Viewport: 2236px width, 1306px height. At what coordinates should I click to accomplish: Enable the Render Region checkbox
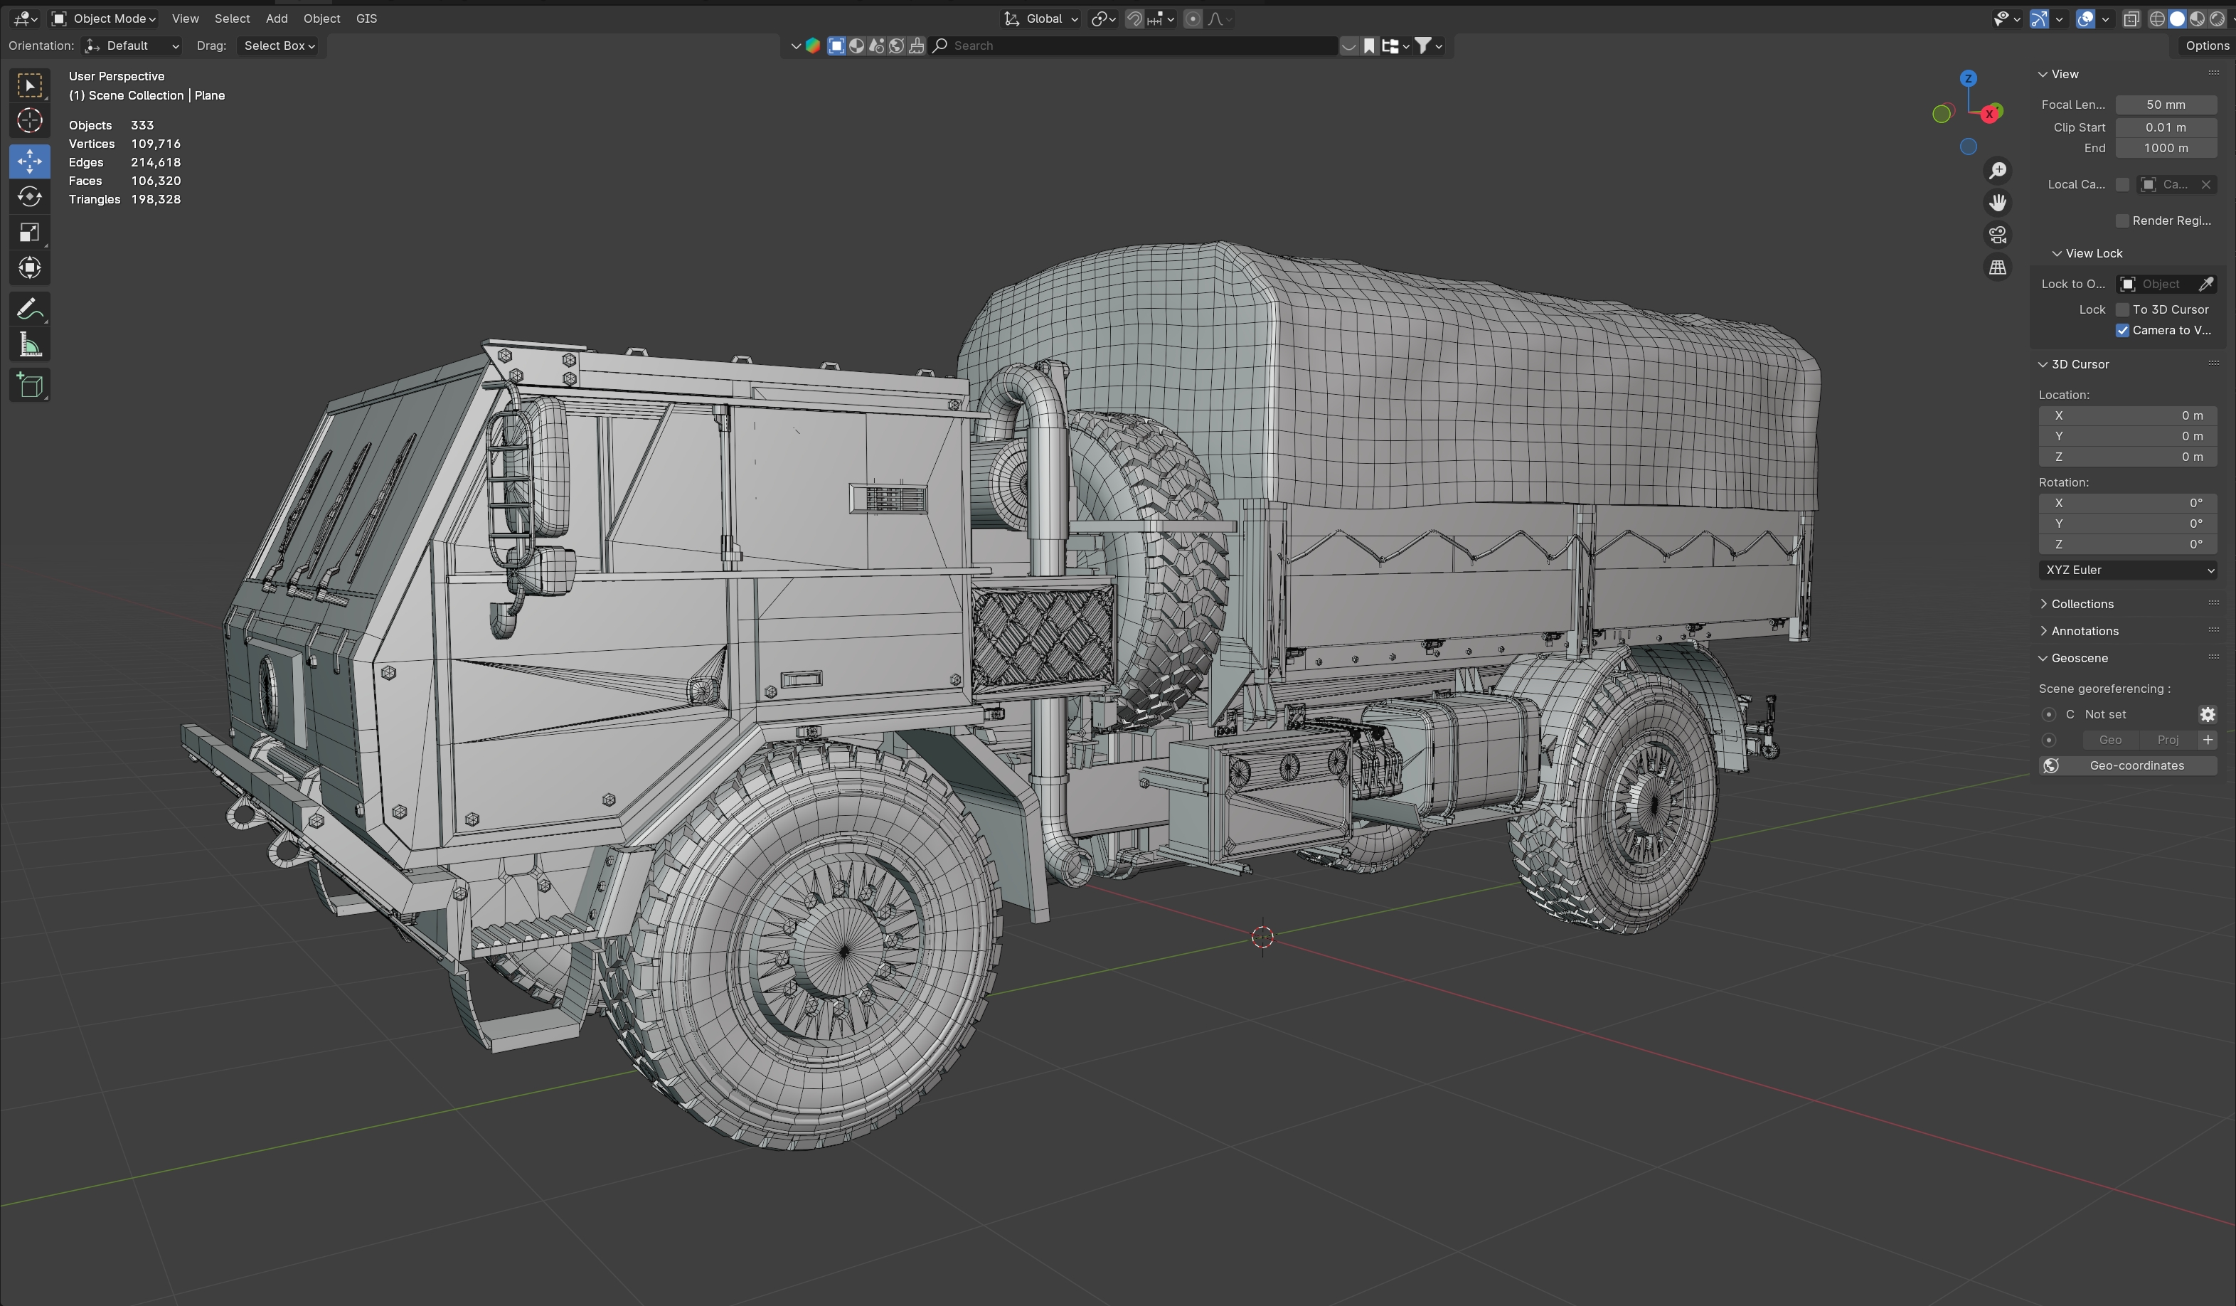click(x=2122, y=221)
